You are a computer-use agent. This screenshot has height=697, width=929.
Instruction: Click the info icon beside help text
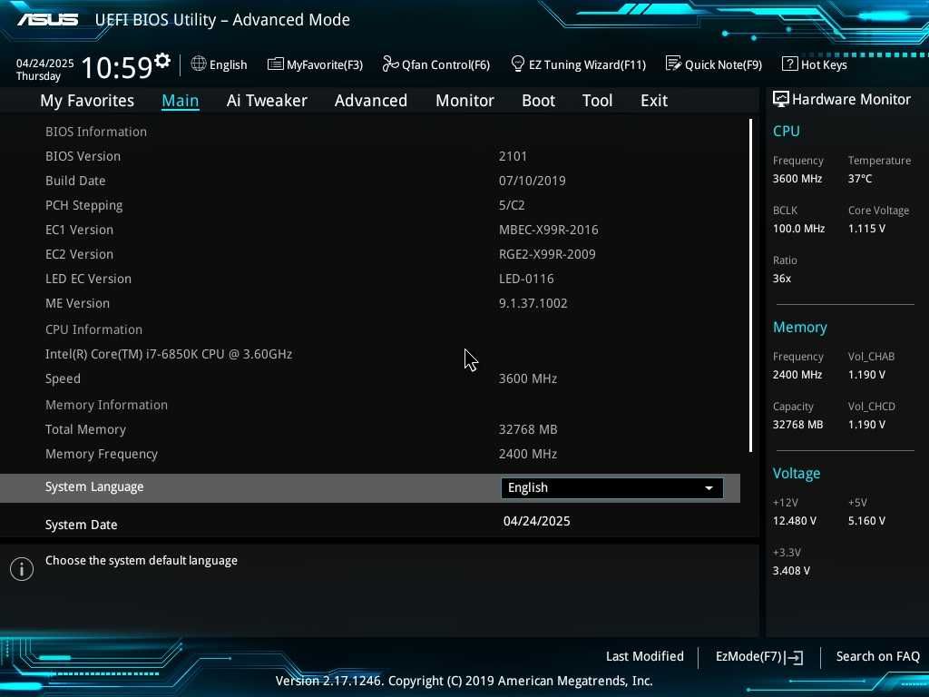22,568
